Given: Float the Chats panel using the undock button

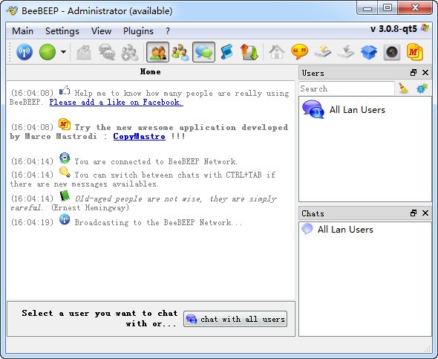Looking at the screenshot, I should [414, 213].
